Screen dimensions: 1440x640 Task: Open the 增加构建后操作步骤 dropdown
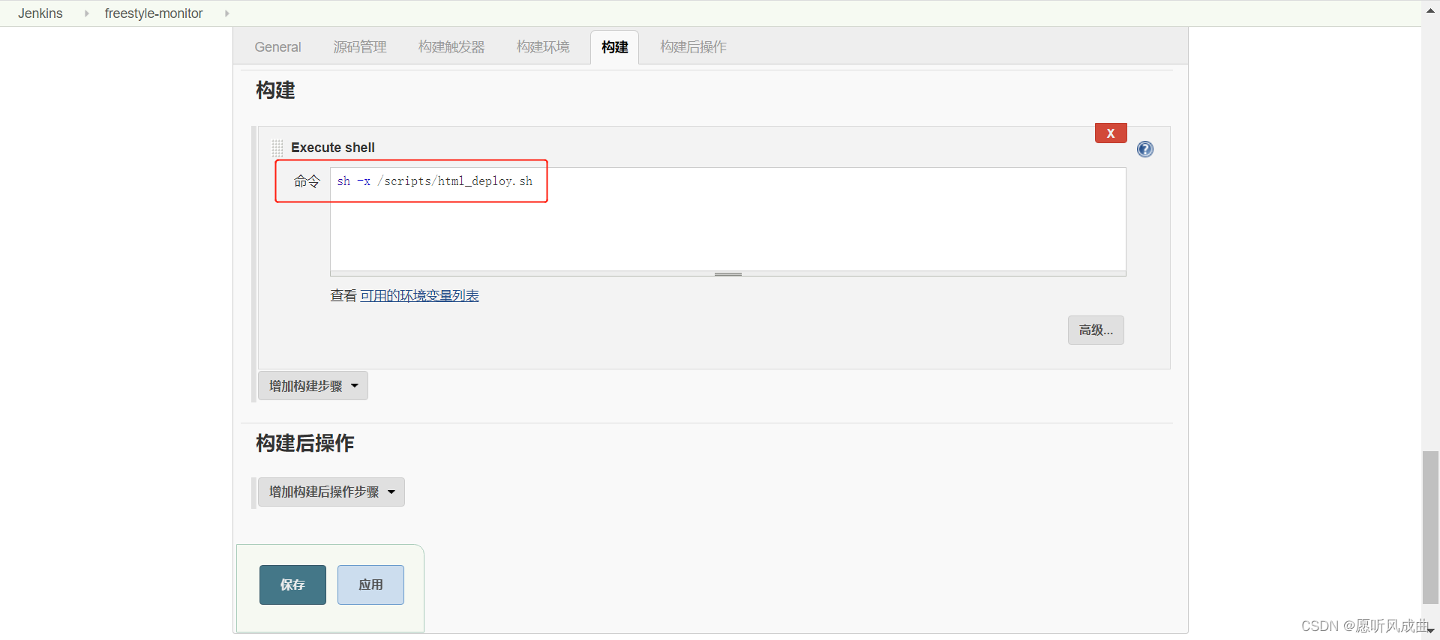coord(331,492)
